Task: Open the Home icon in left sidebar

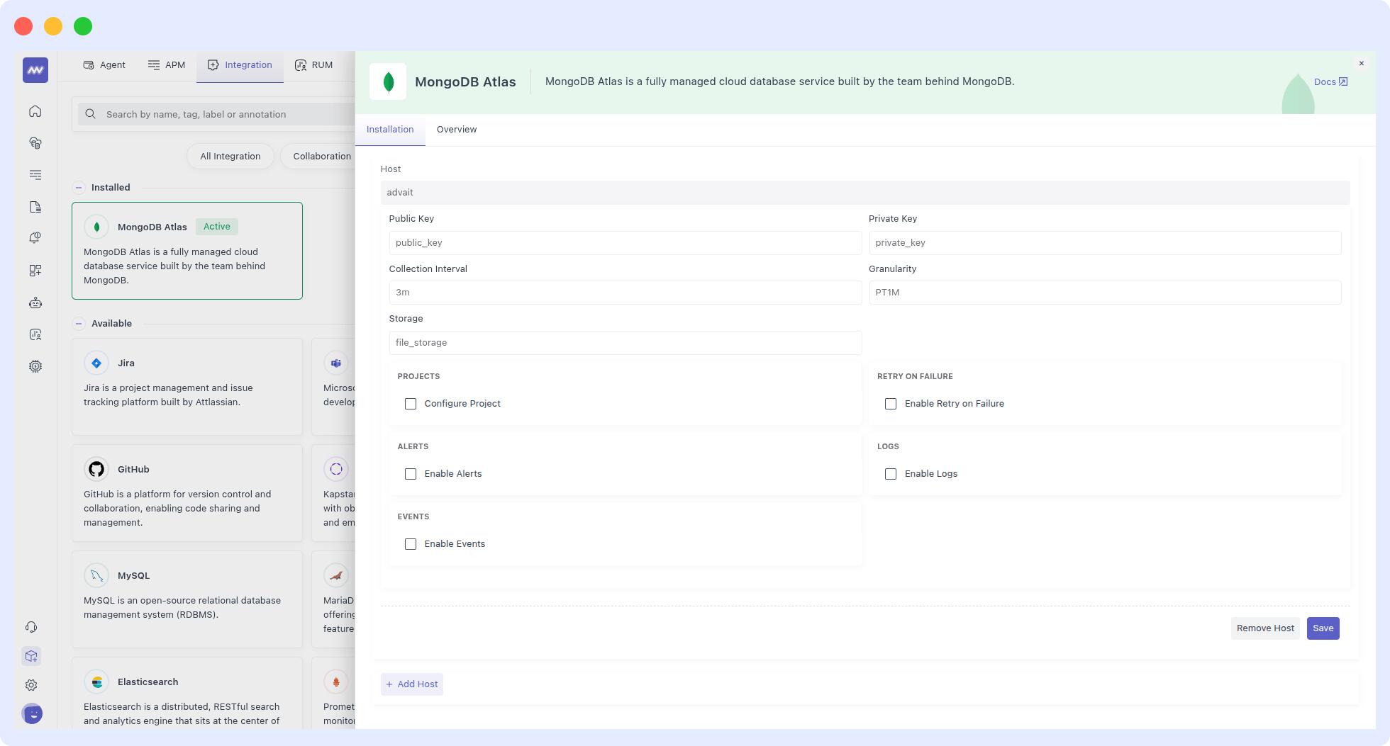Action: point(35,111)
